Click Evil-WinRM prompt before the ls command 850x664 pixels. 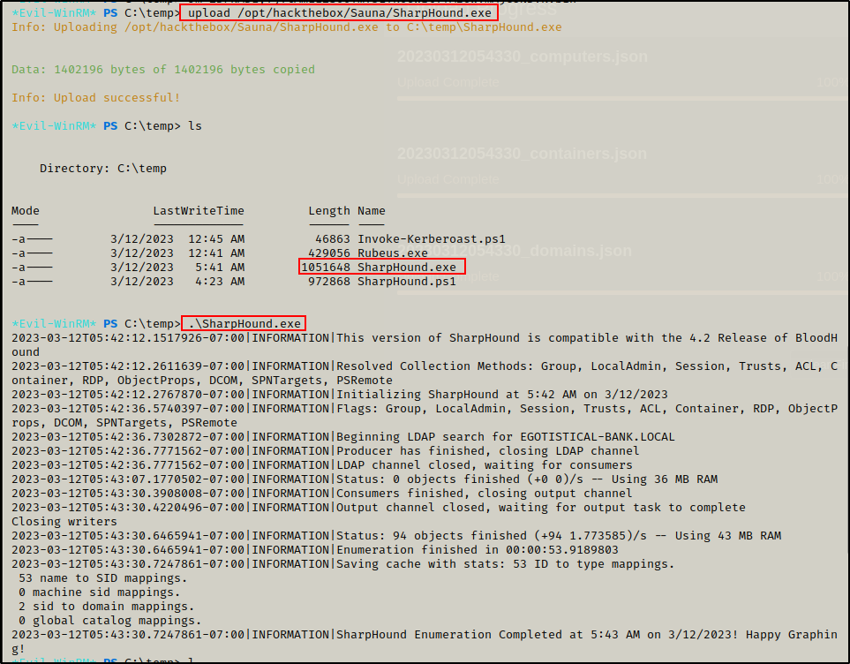click(96, 126)
